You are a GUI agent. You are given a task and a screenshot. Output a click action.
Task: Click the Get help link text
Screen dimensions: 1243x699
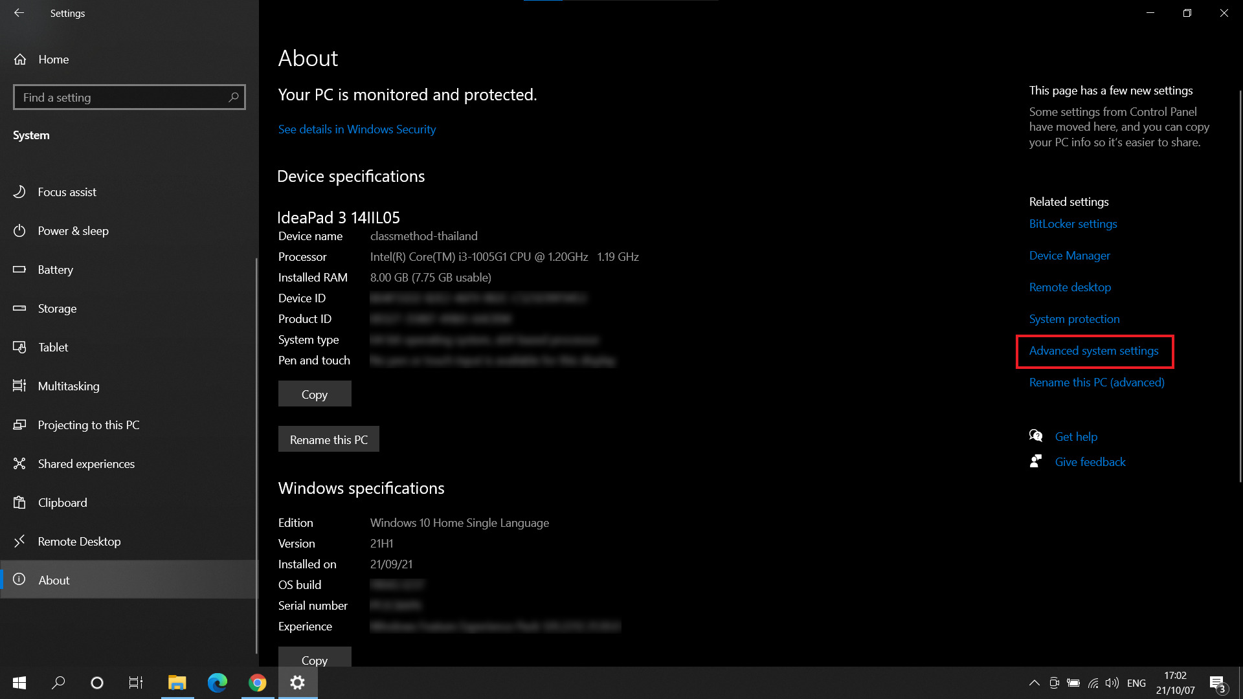pos(1076,437)
